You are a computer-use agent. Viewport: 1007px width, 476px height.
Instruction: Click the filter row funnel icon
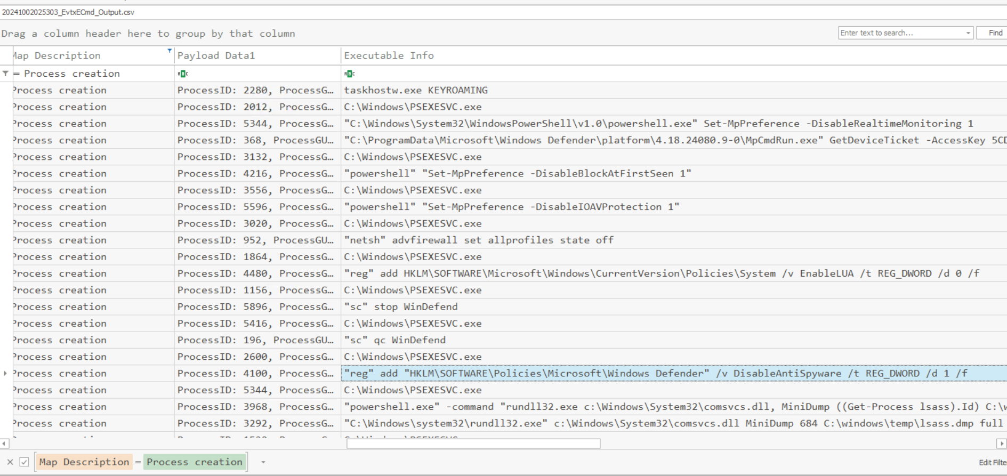coord(5,74)
